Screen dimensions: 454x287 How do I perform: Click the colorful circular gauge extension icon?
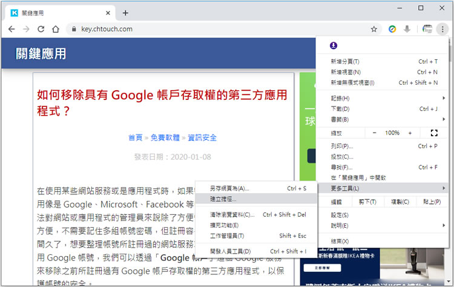392,29
